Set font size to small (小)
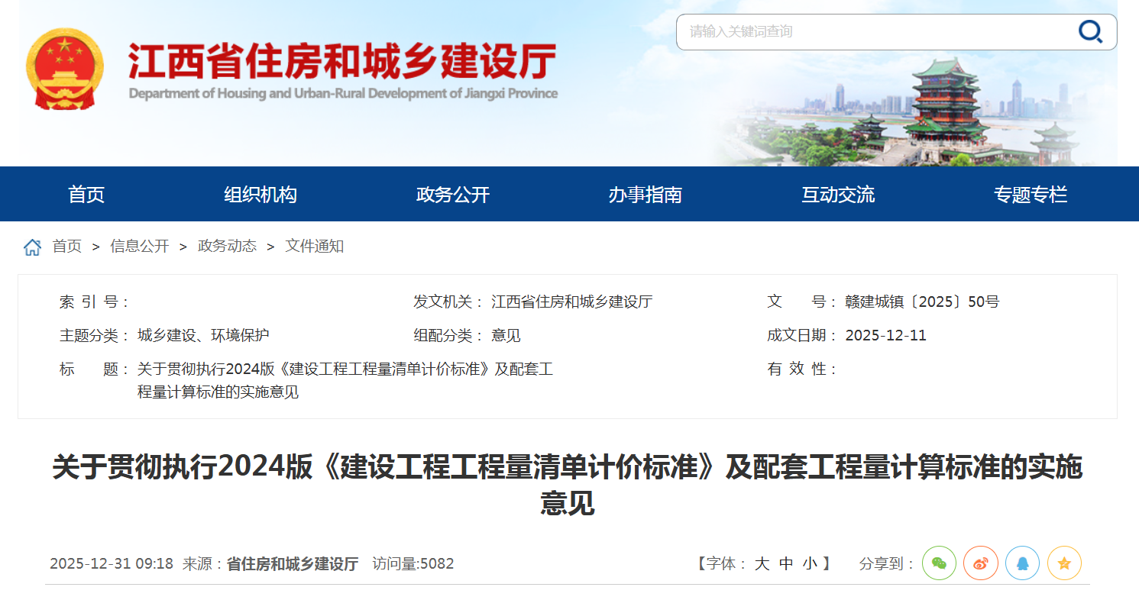The height and width of the screenshot is (600, 1139). [x=810, y=564]
